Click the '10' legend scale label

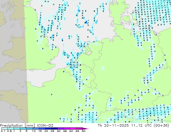point(34,131)
